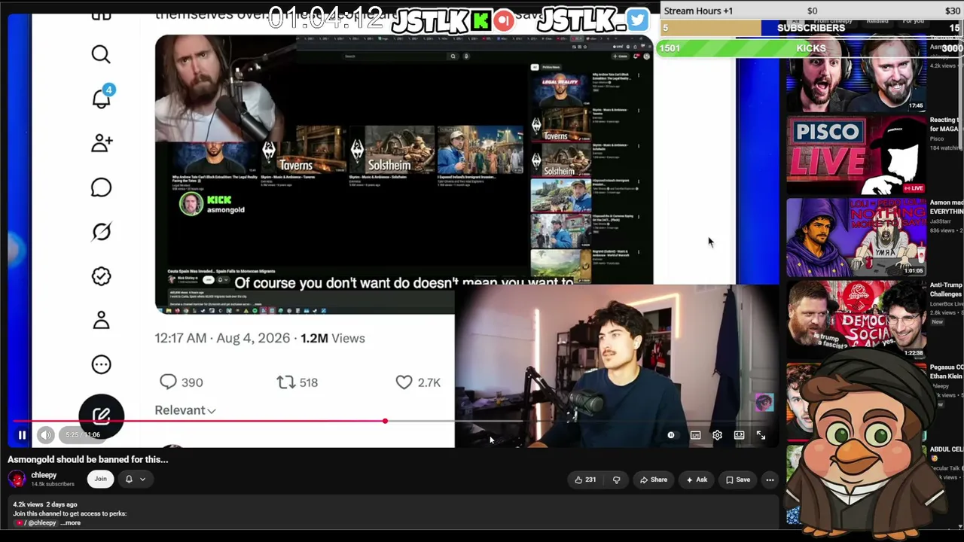Play the tweet's embedded Asmongold video
This screenshot has height=542, width=964.
404,174
